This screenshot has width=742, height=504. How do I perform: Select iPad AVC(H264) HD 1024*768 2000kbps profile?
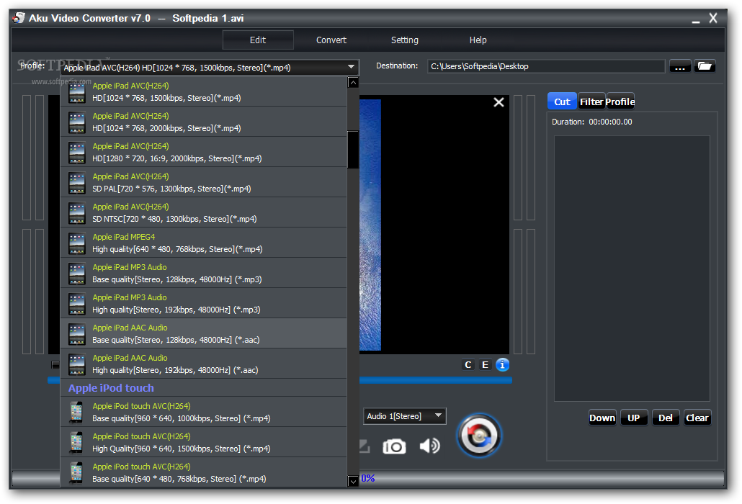click(x=203, y=122)
